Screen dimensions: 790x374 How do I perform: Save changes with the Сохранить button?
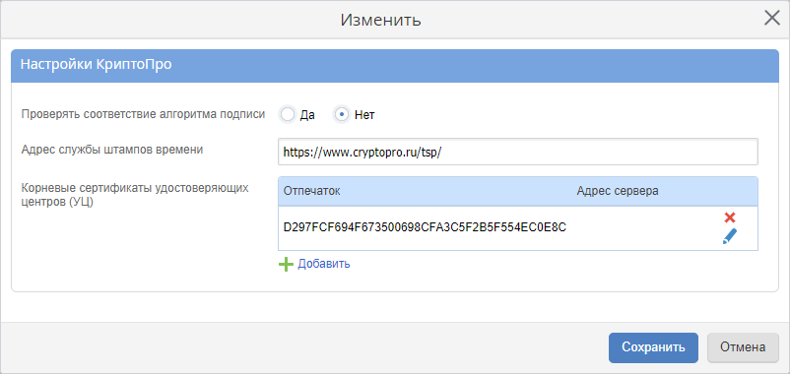click(x=653, y=347)
